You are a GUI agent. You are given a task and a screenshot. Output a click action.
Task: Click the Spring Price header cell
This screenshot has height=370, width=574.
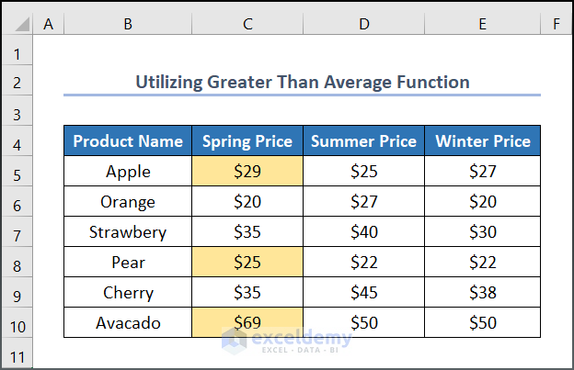[247, 141]
